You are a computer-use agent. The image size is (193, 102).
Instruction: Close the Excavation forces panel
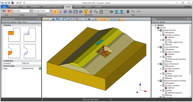click(40, 19)
